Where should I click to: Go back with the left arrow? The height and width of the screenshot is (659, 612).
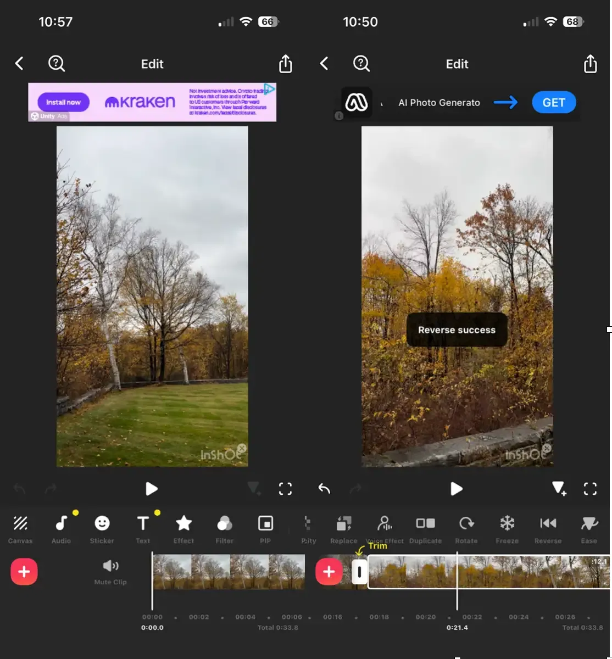pos(19,63)
